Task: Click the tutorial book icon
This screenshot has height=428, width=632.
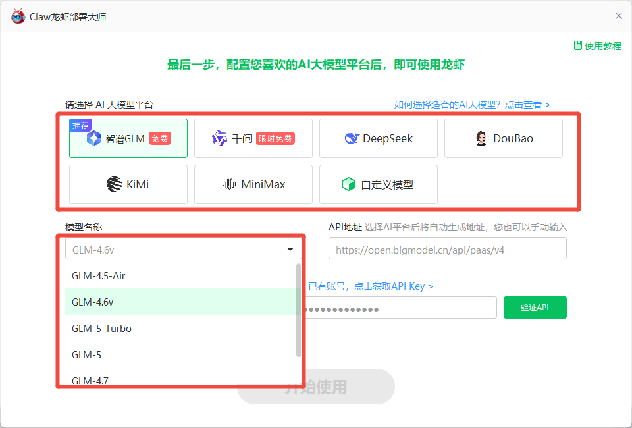Action: coord(577,45)
